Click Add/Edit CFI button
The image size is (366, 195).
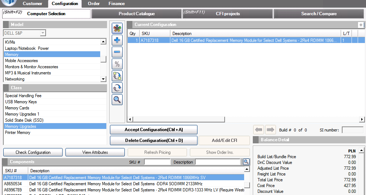[224, 140]
